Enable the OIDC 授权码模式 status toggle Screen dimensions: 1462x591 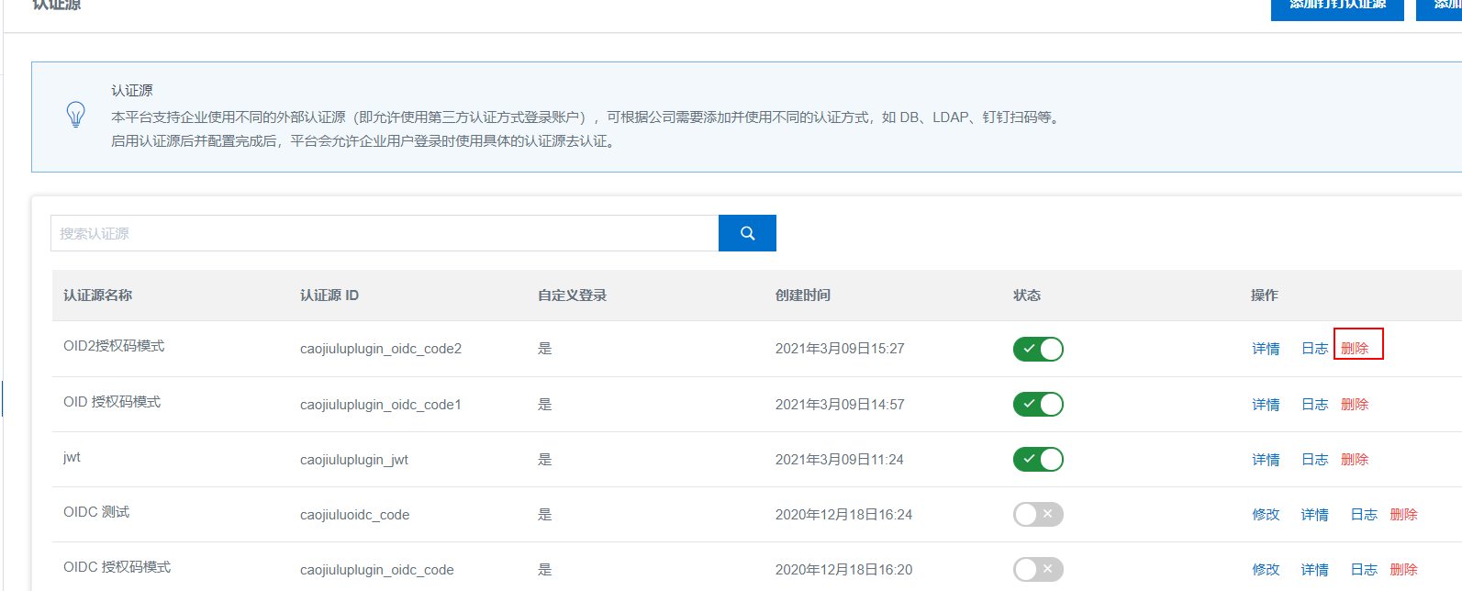(x=1038, y=570)
